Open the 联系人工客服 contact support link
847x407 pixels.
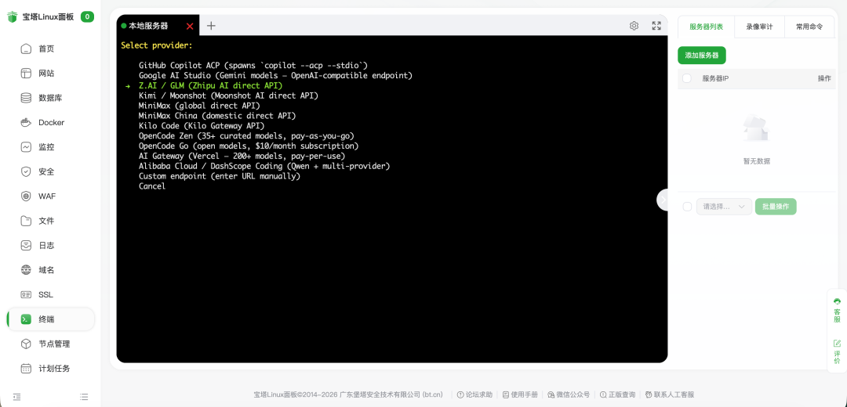[669, 394]
